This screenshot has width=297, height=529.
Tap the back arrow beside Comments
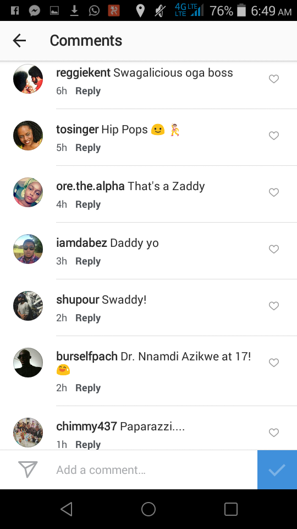(x=19, y=40)
